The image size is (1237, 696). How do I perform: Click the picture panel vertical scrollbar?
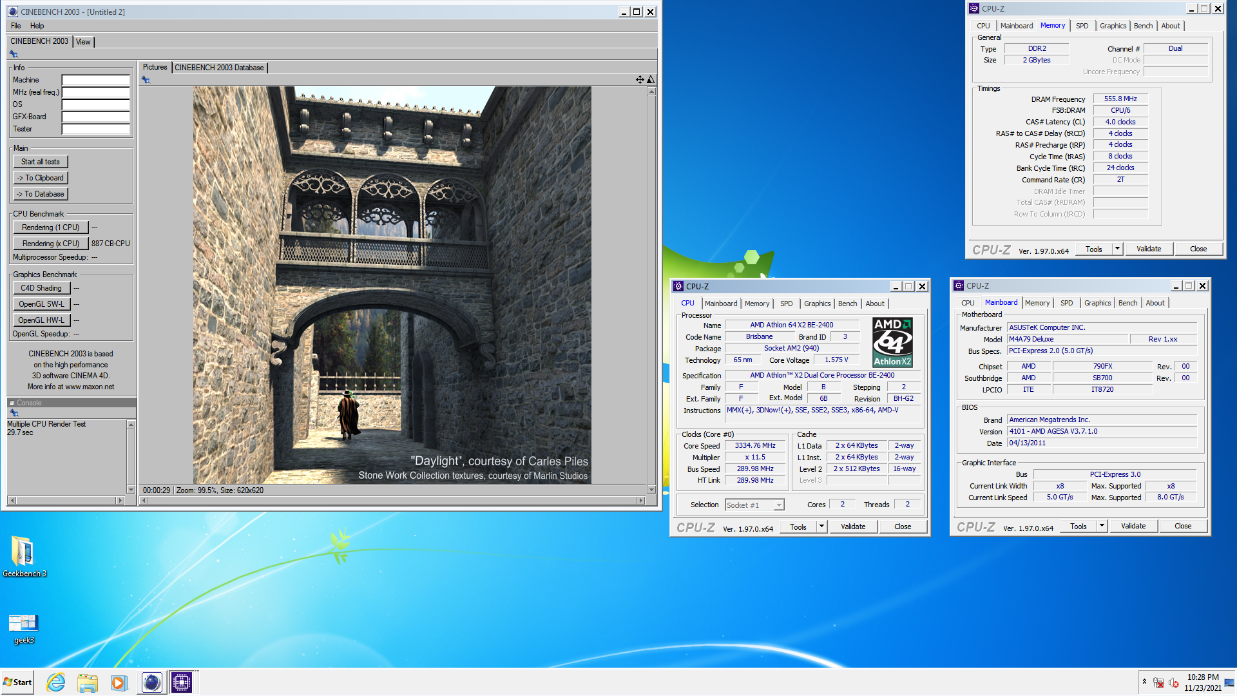(x=651, y=291)
